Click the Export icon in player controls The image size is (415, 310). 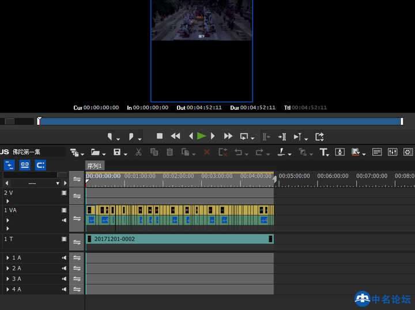320,136
